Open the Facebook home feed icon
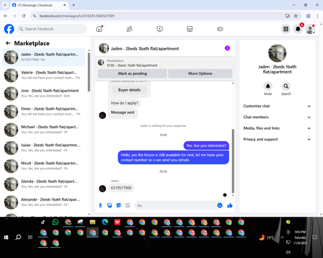The height and width of the screenshot is (258, 323). point(99,29)
